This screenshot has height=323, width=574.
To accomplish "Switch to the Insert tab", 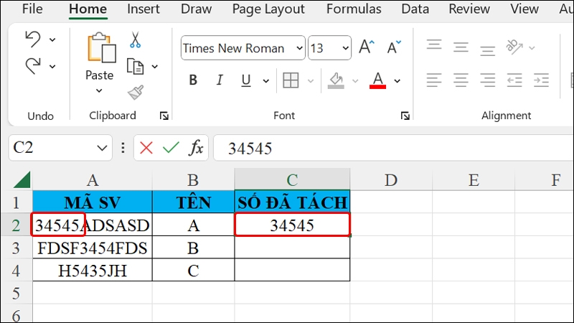I will coord(143,9).
